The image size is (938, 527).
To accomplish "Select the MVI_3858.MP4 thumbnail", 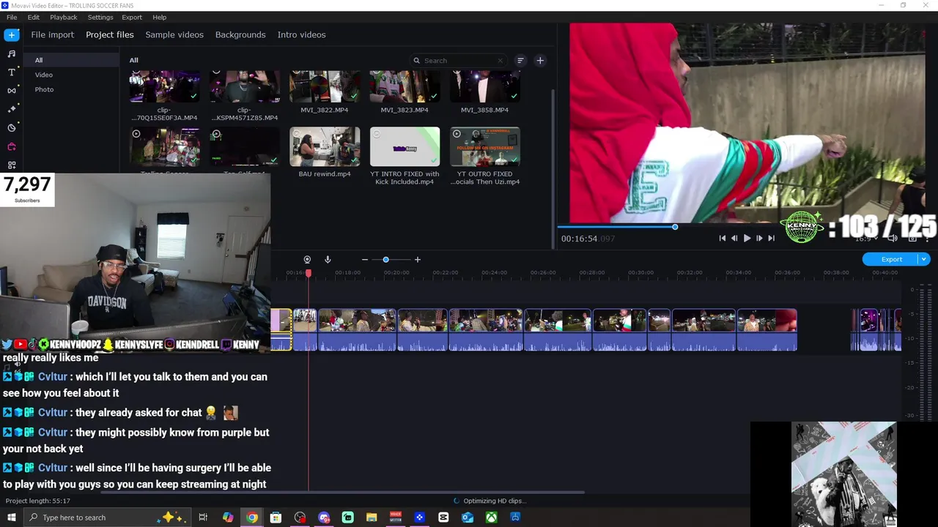I will click(x=484, y=87).
